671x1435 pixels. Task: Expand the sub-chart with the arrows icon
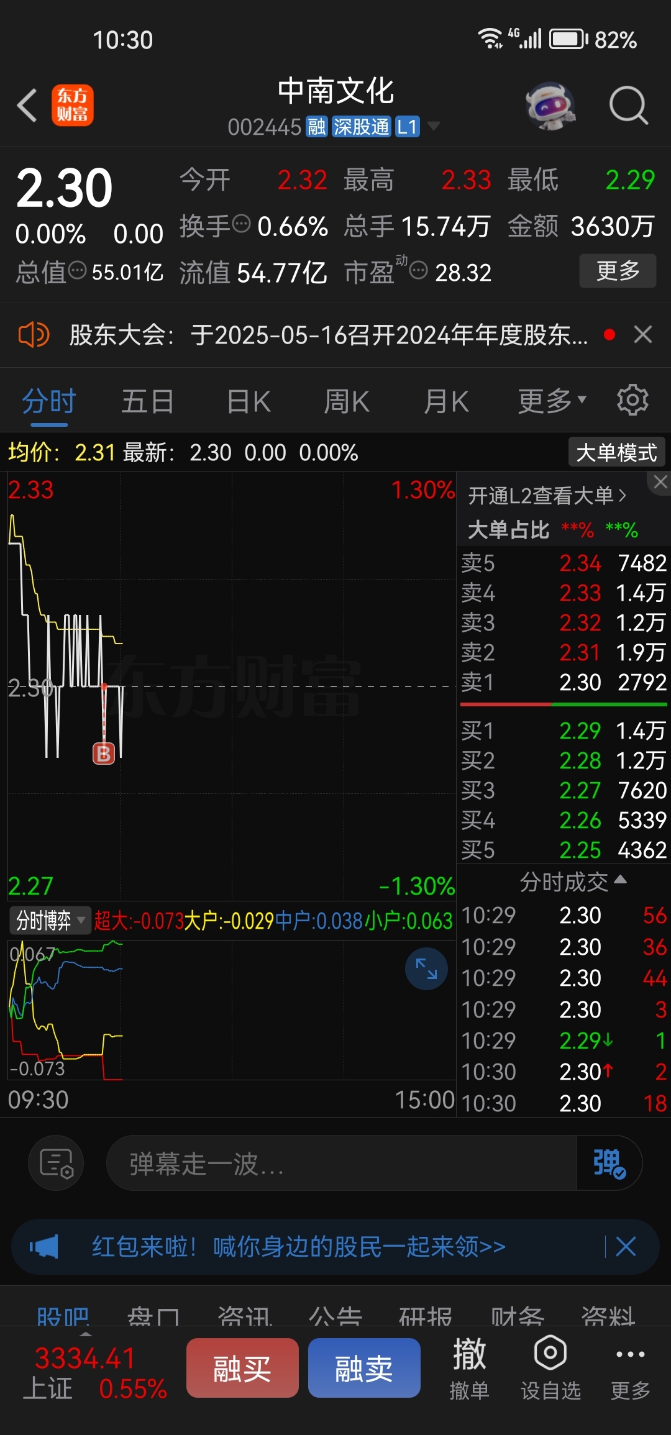[426, 968]
